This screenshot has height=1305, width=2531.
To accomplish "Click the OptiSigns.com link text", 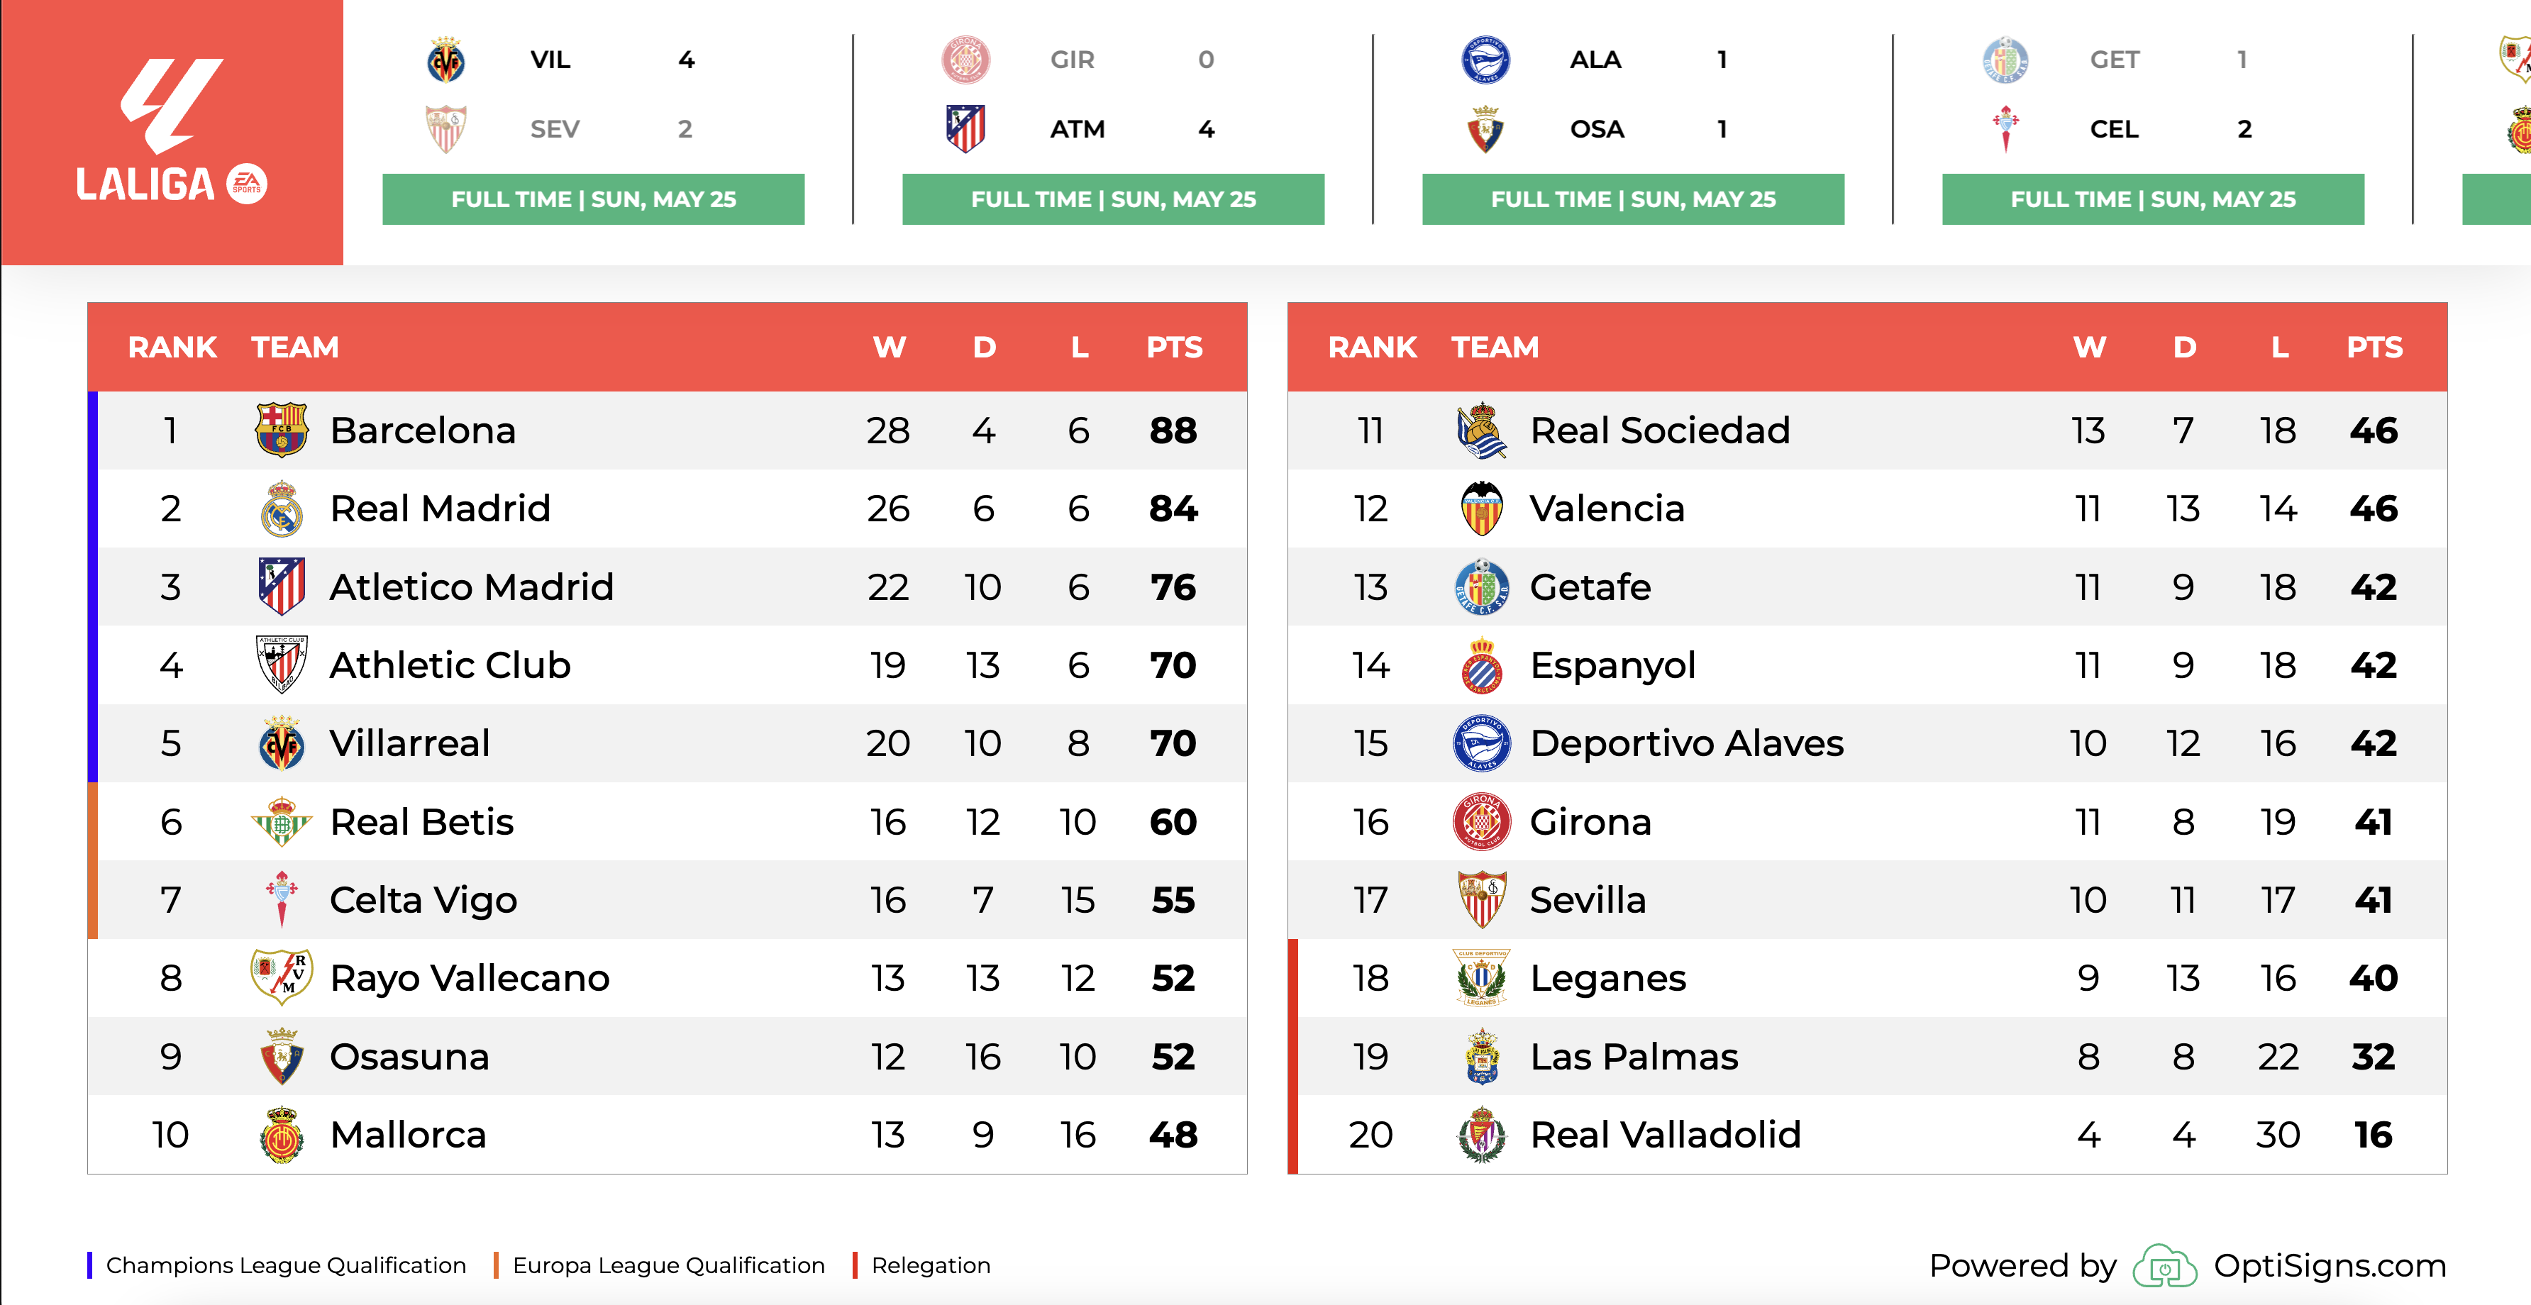I will (2330, 1266).
